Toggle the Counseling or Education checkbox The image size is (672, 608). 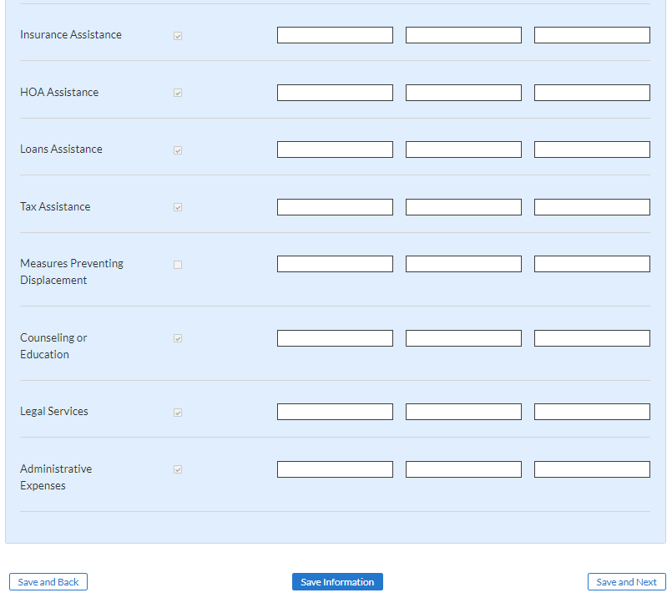click(178, 339)
